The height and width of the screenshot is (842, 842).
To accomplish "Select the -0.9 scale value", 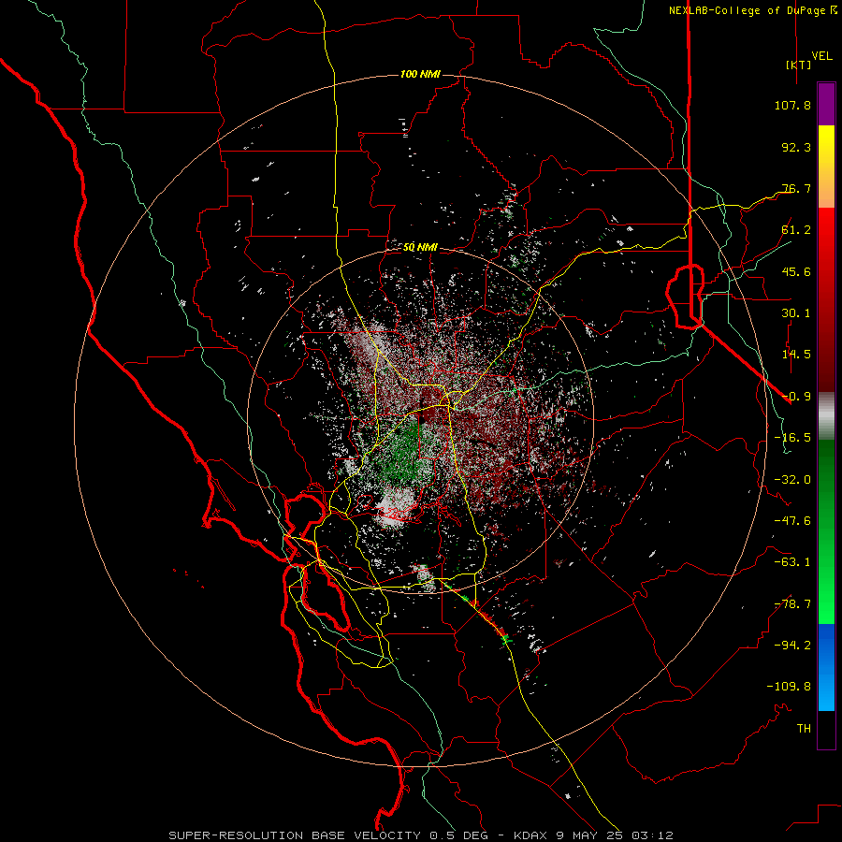I will point(796,397).
